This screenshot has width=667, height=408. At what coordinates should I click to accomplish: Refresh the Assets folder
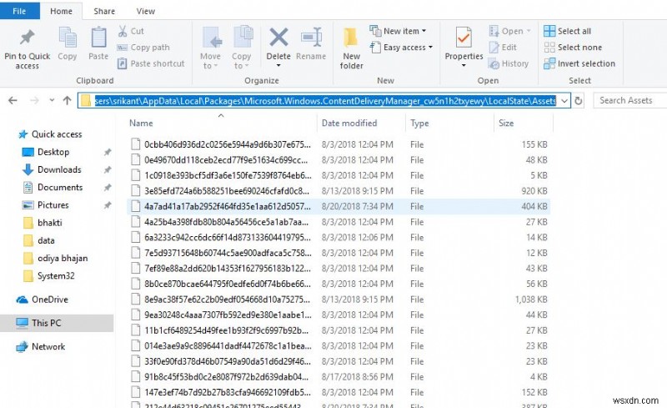(x=579, y=101)
